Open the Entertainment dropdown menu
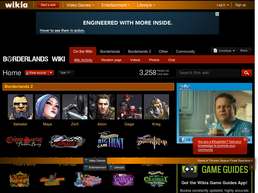258x193 pixels. pos(115,5)
